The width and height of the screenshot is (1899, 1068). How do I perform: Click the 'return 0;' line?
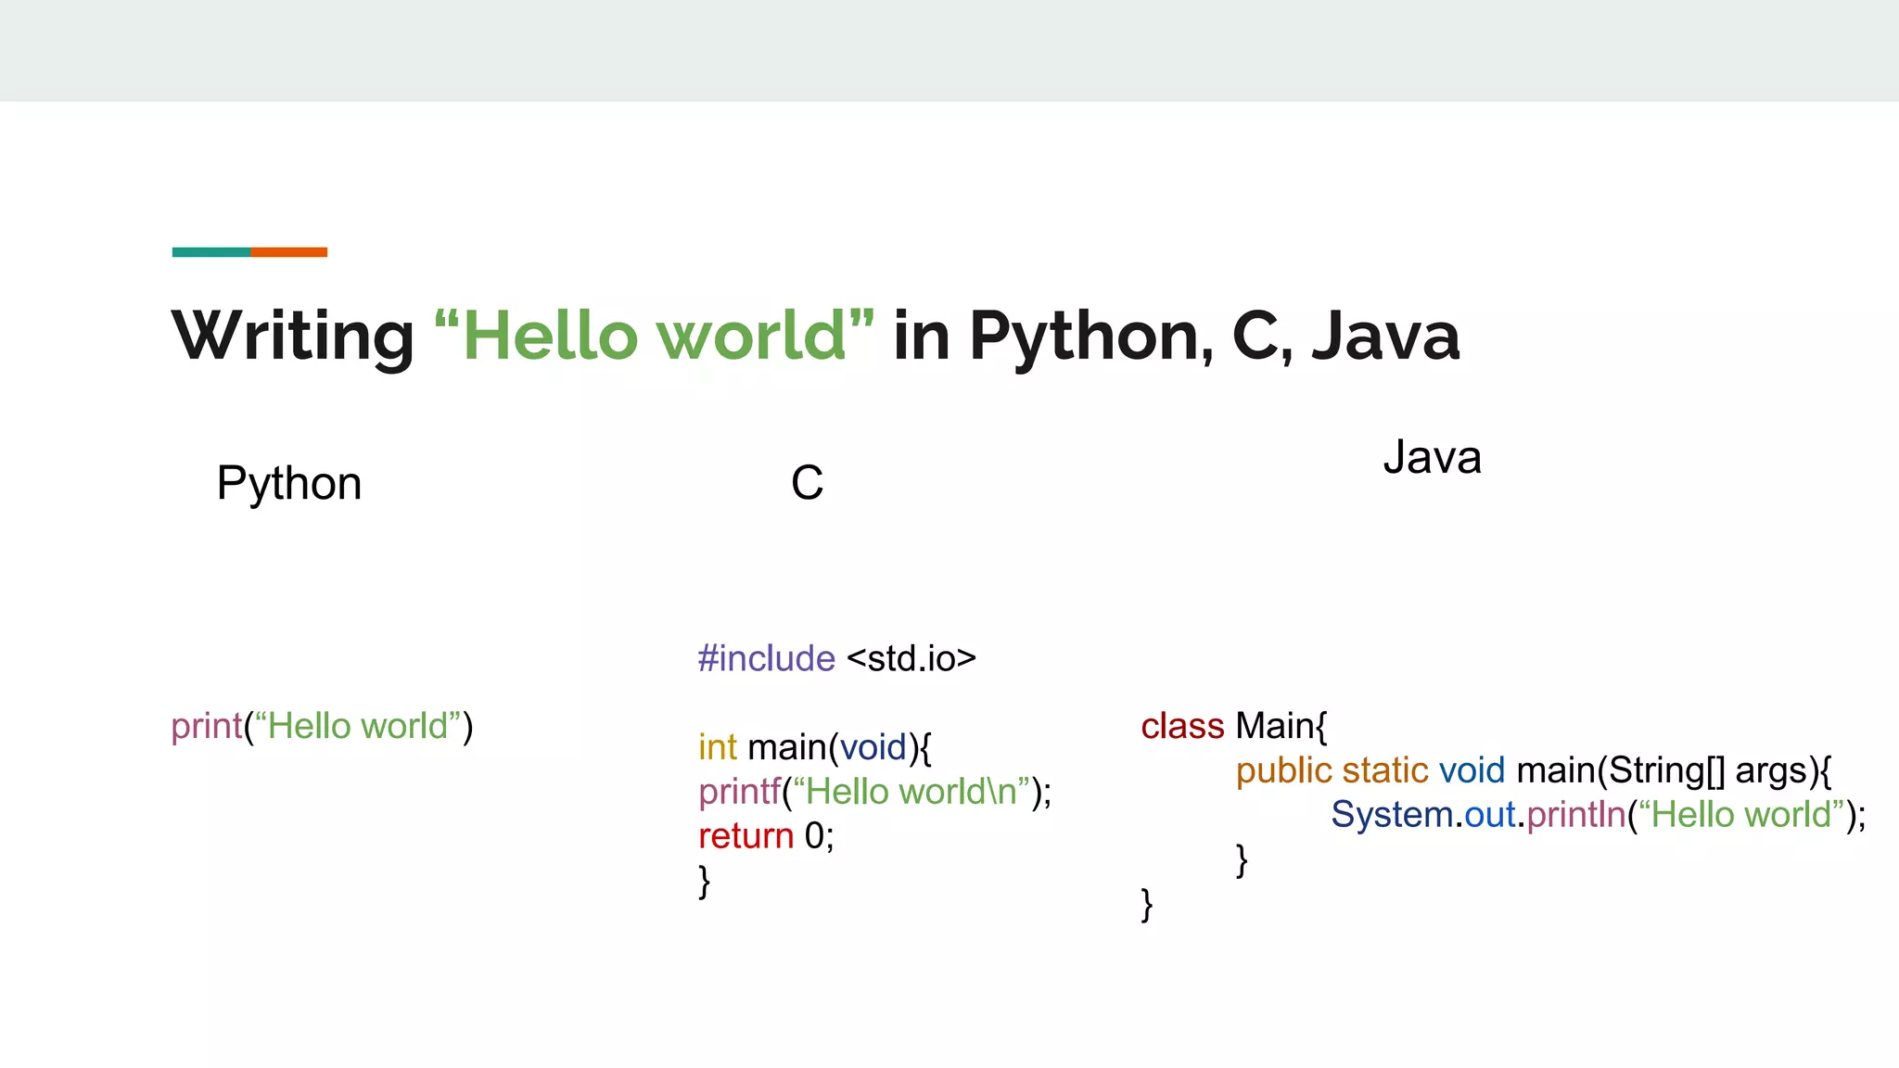coord(766,836)
